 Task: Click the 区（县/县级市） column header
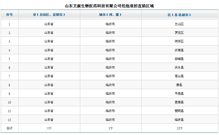click(179, 15)
